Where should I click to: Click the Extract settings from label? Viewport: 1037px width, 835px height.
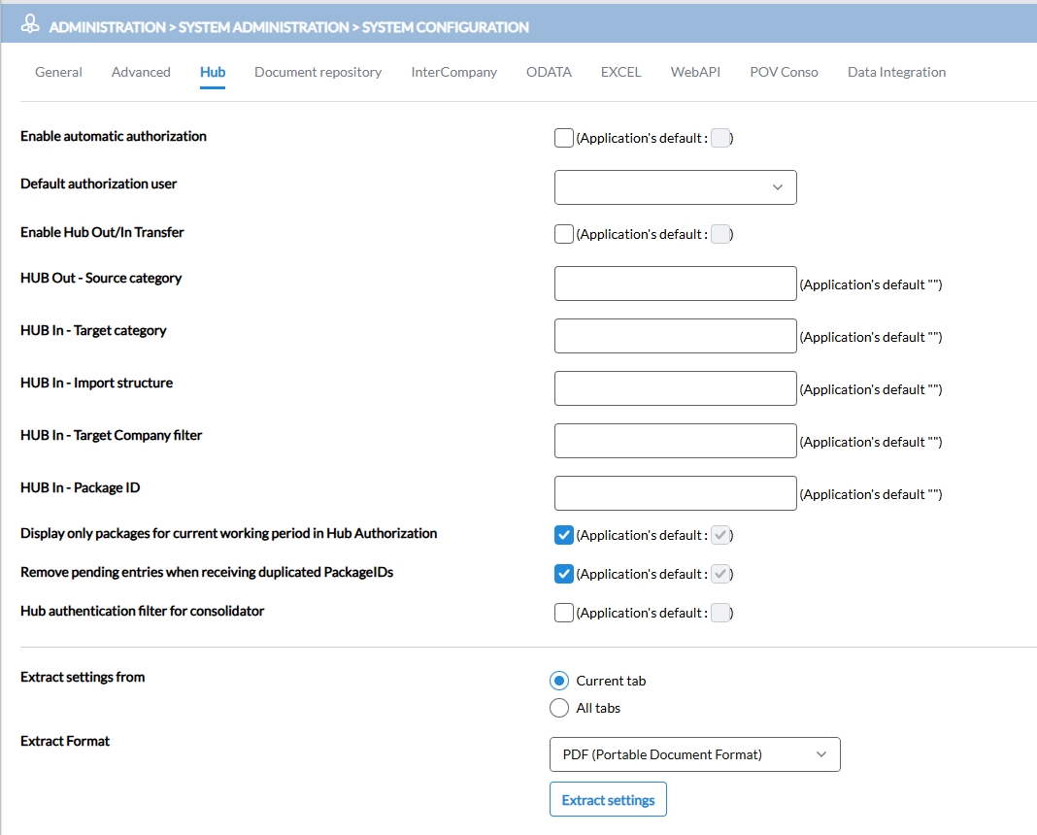83,677
